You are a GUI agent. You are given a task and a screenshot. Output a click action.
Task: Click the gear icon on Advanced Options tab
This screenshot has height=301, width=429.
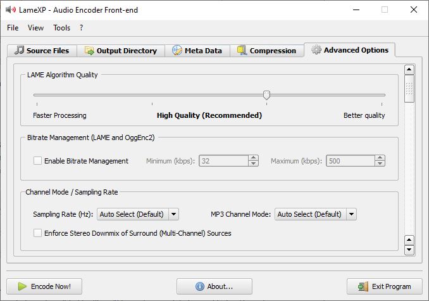point(316,49)
